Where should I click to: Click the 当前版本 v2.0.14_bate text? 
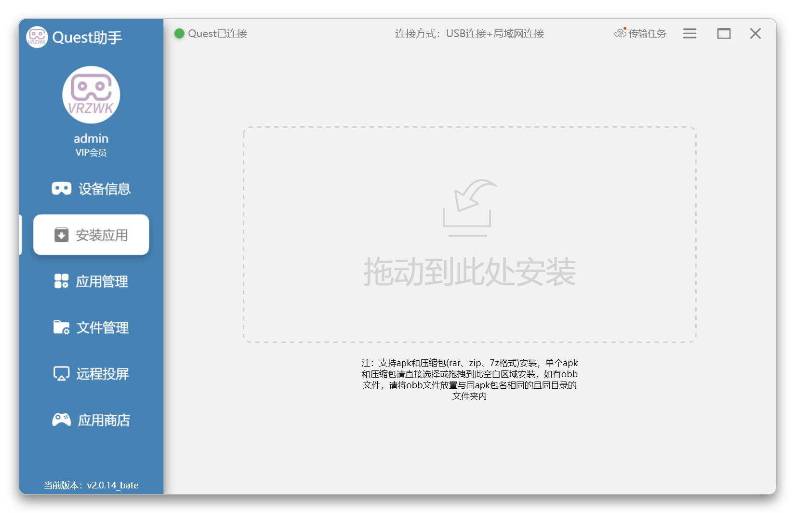coord(91,485)
